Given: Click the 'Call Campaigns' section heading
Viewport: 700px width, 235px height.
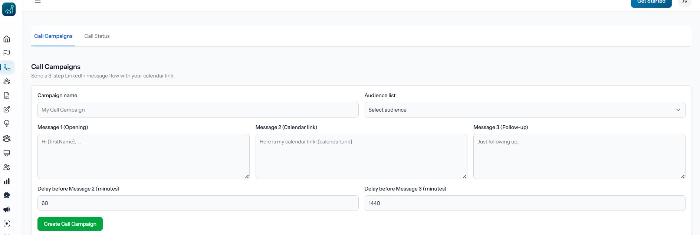Looking at the screenshot, I should [x=56, y=67].
